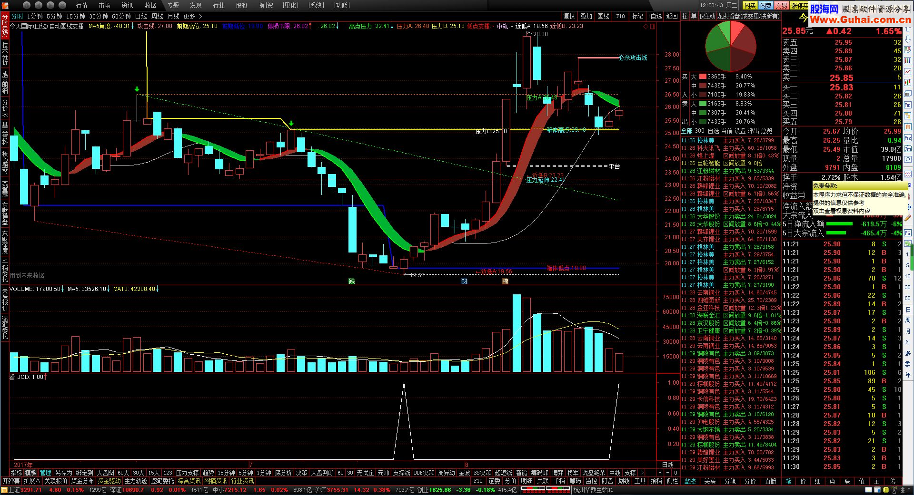Click the minus zoom button below chart
The width and height of the screenshot is (914, 495).
[x=668, y=473]
